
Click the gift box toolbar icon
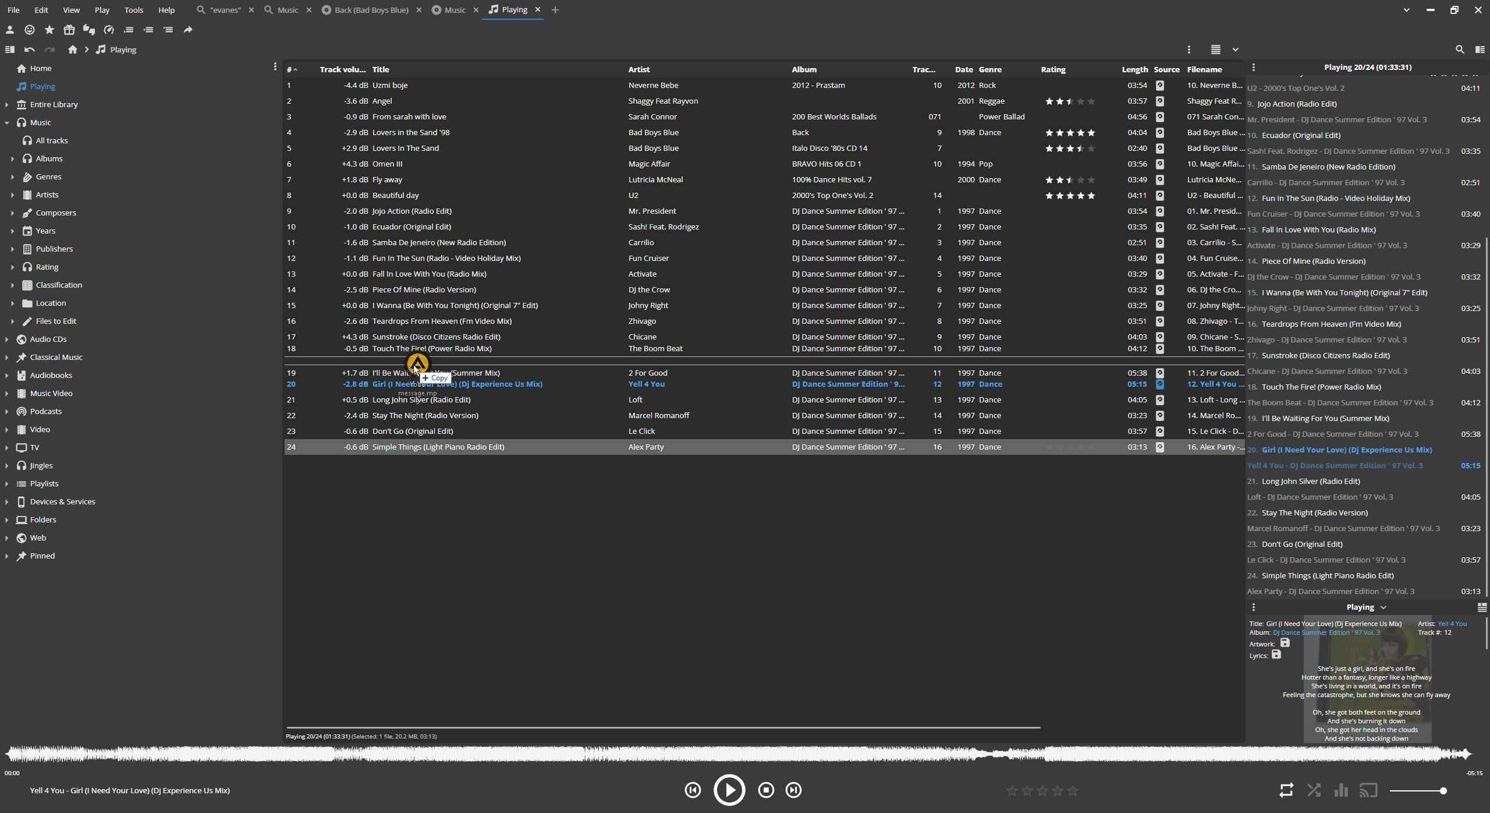[69, 30]
